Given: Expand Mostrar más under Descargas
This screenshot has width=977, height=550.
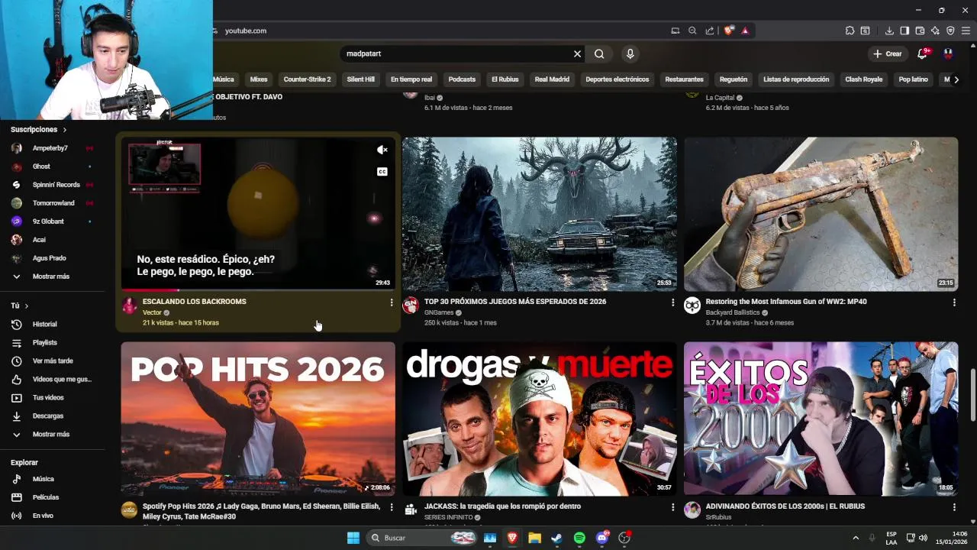Looking at the screenshot, I should point(52,434).
